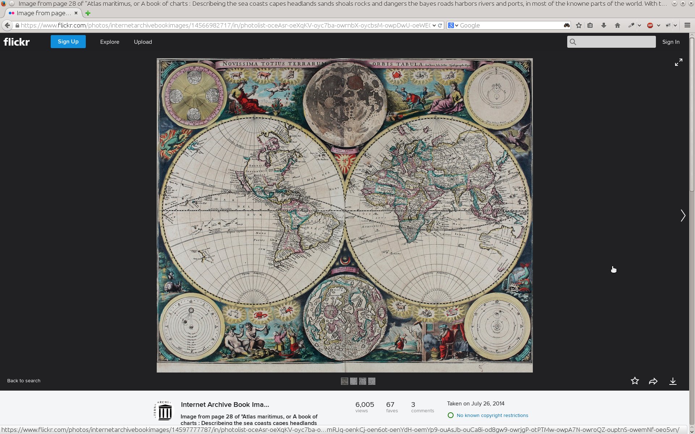This screenshot has height=434, width=695.
Task: Bookmark this page with star icon
Action: 579,25
